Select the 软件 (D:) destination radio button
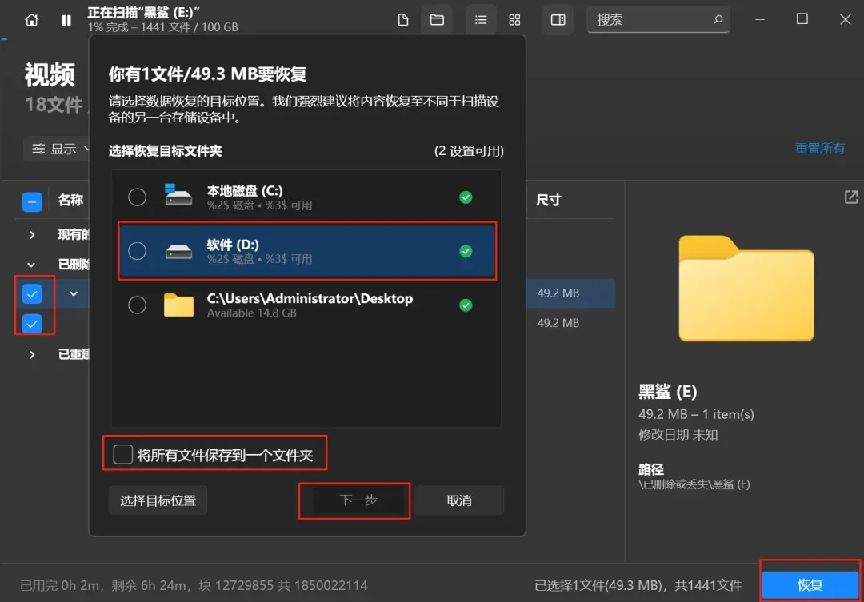Viewport: 864px width, 602px height. click(x=137, y=251)
